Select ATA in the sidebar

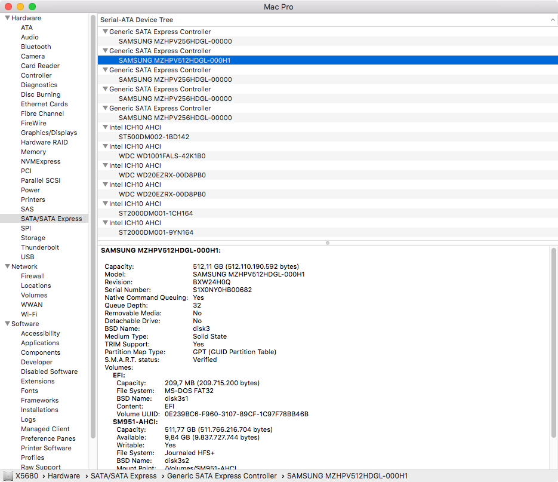(x=27, y=27)
